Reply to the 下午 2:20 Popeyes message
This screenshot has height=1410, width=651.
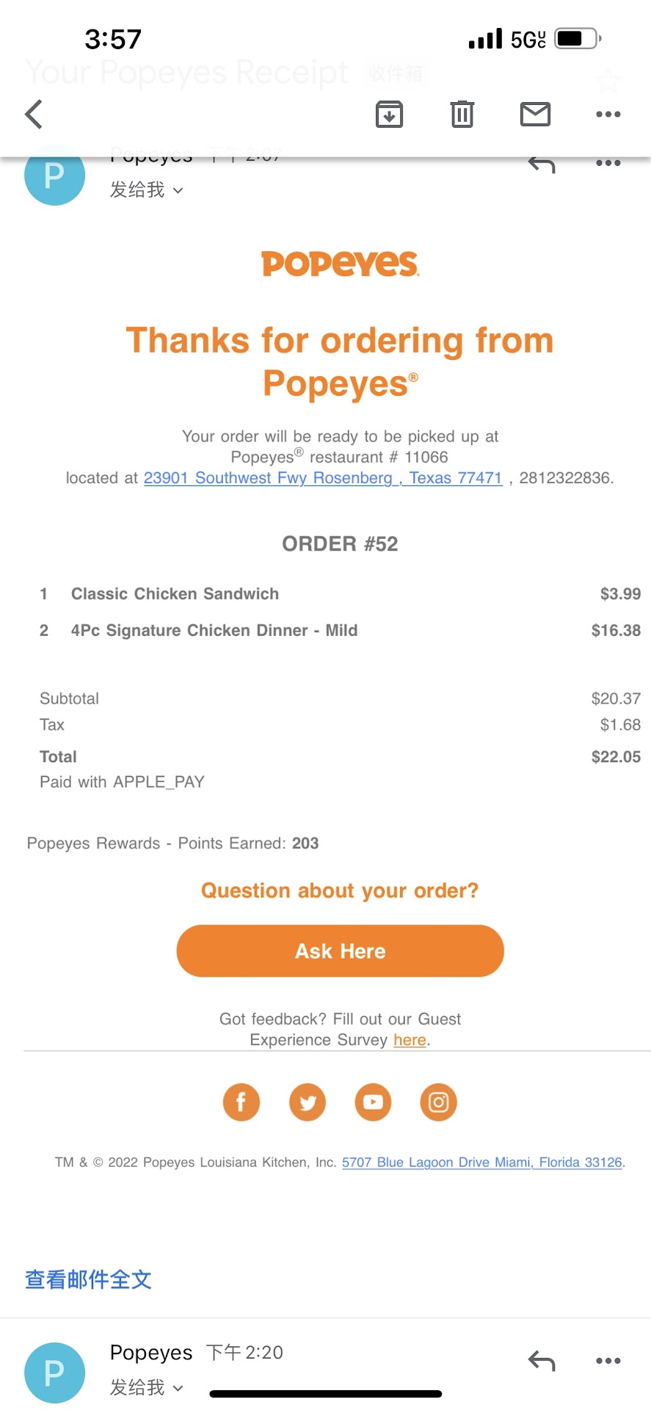pyautogui.click(x=542, y=1361)
